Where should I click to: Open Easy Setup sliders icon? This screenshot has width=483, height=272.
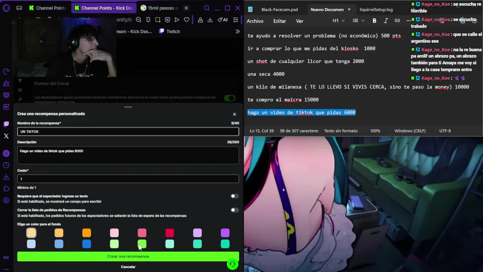[x=235, y=20]
